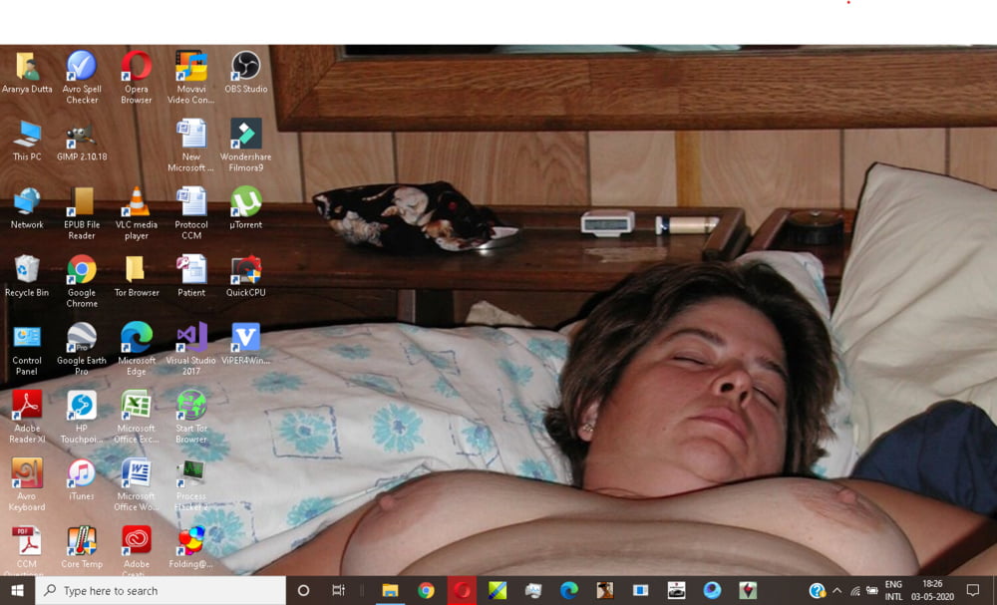Open the Action Center notifications icon

[973, 590]
